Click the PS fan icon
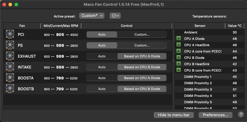Image resolution: width=247 pixels, height=122 pixels. pos(10,45)
